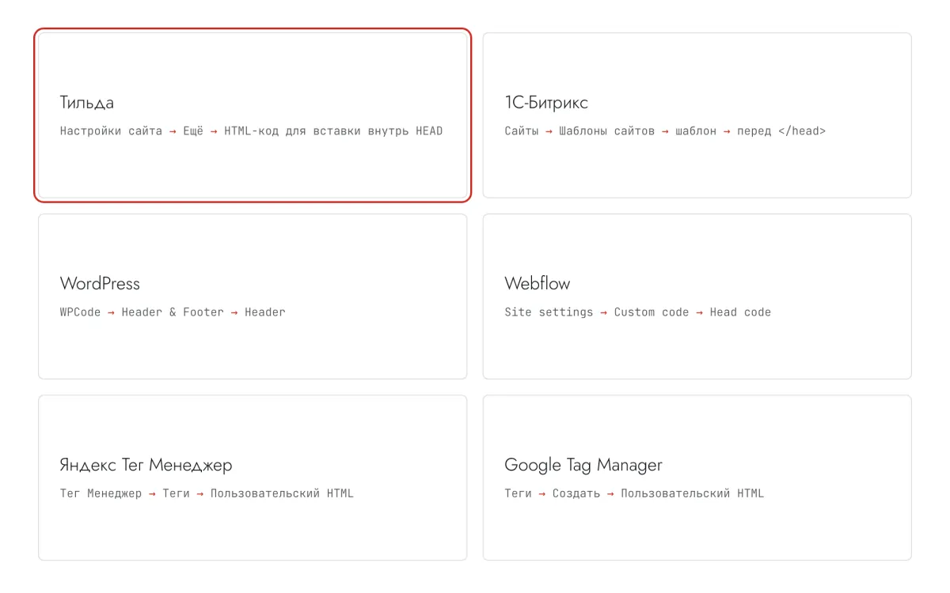Image resolution: width=950 pixels, height=593 pixels.
Task: Click 'перед </head>' path text
Action: click(x=781, y=131)
